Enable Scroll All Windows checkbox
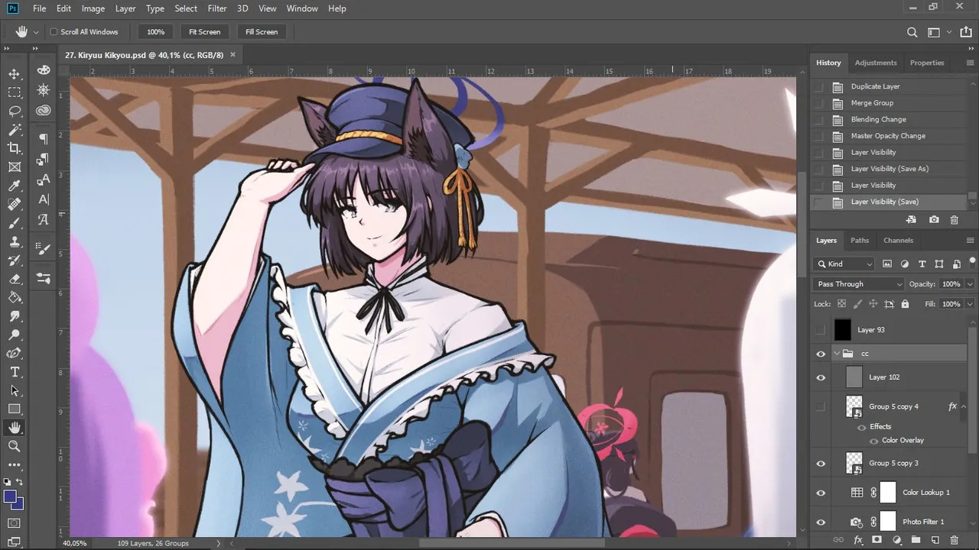 click(54, 32)
